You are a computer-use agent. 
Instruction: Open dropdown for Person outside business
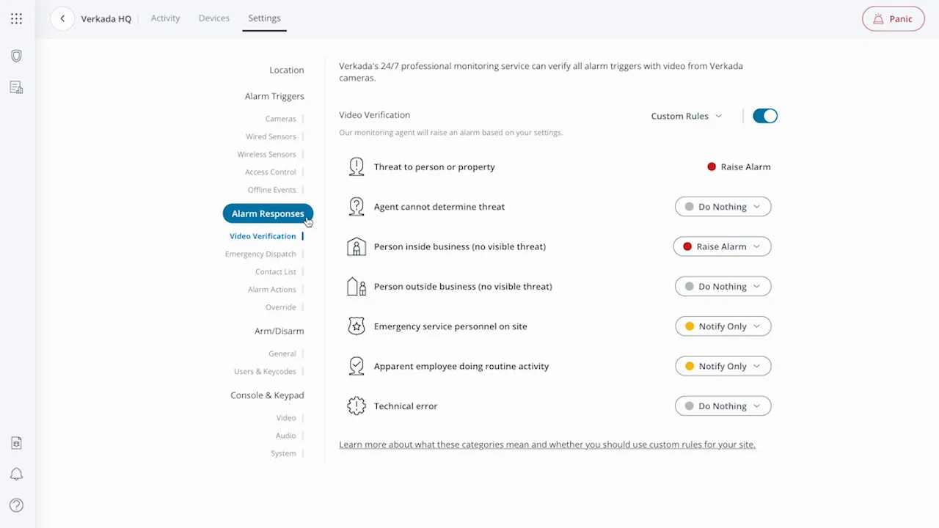(723, 287)
